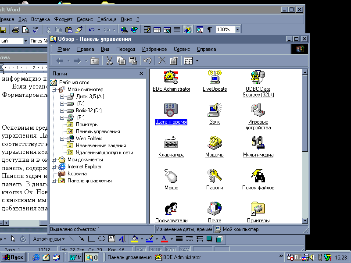Screen dimensions: 351x263
Task: Open the Пользователи users icon
Action: pyautogui.click(x=171, y=209)
